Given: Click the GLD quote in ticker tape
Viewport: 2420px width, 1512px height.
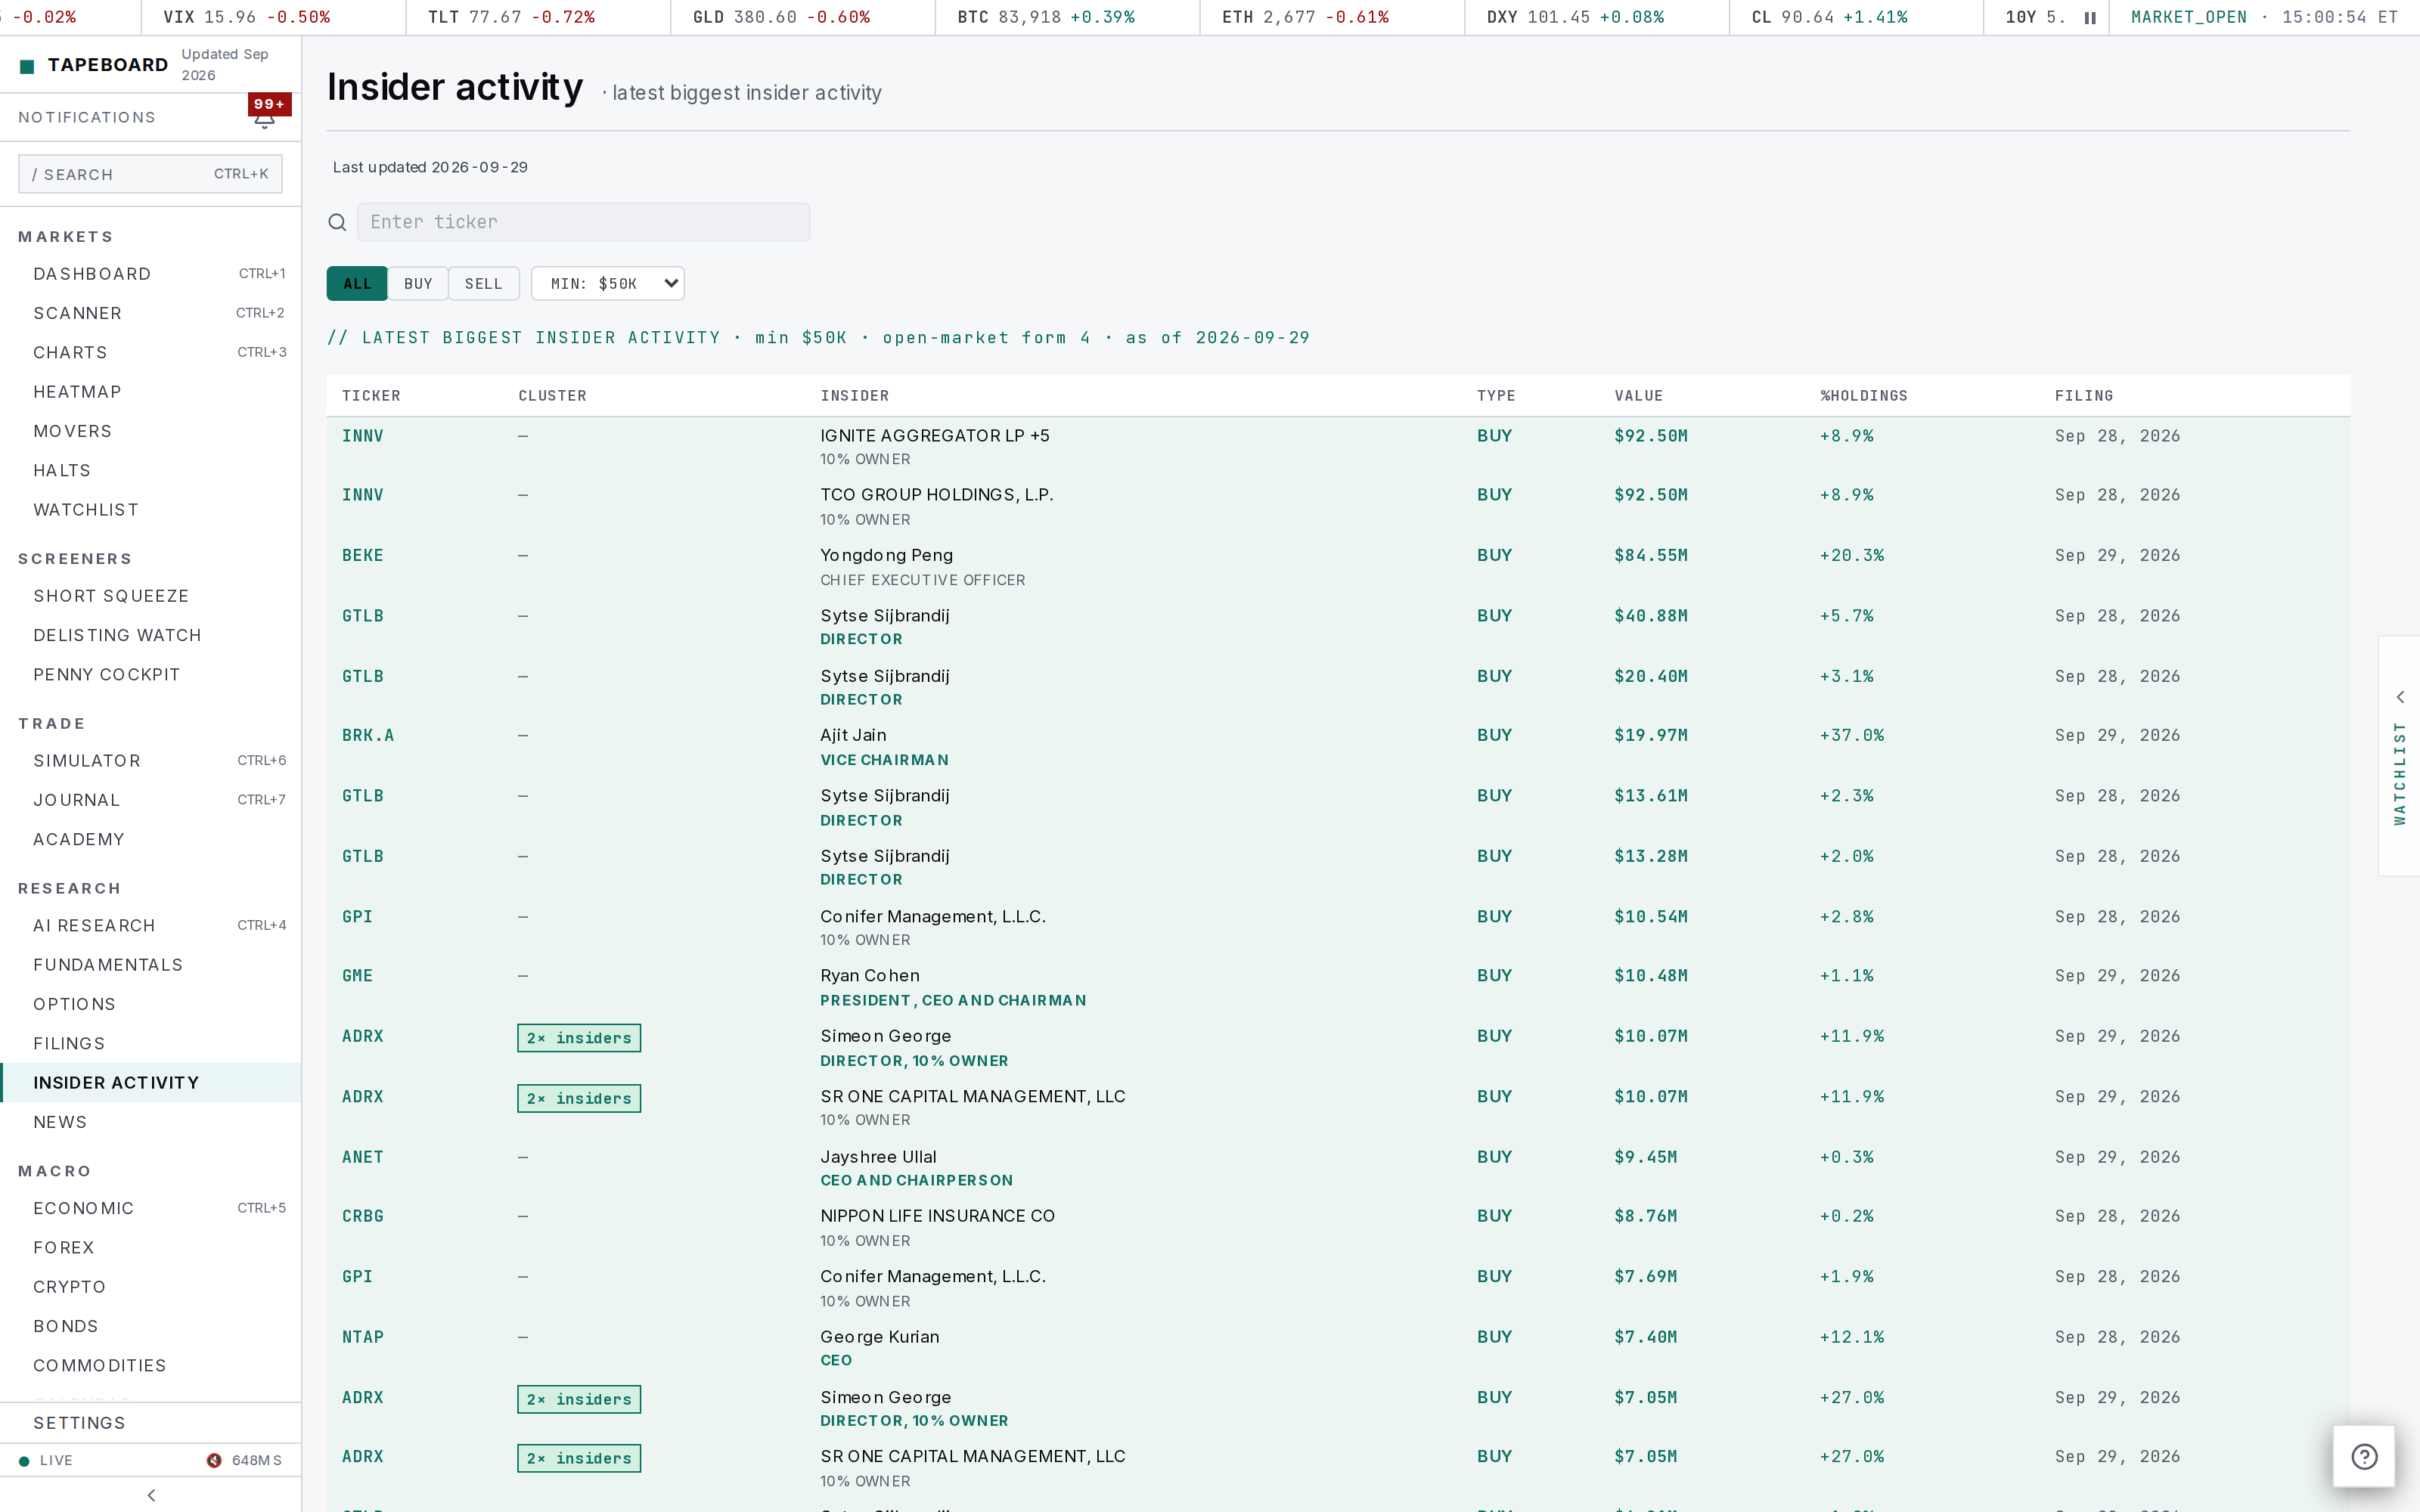Looking at the screenshot, I should (781, 17).
